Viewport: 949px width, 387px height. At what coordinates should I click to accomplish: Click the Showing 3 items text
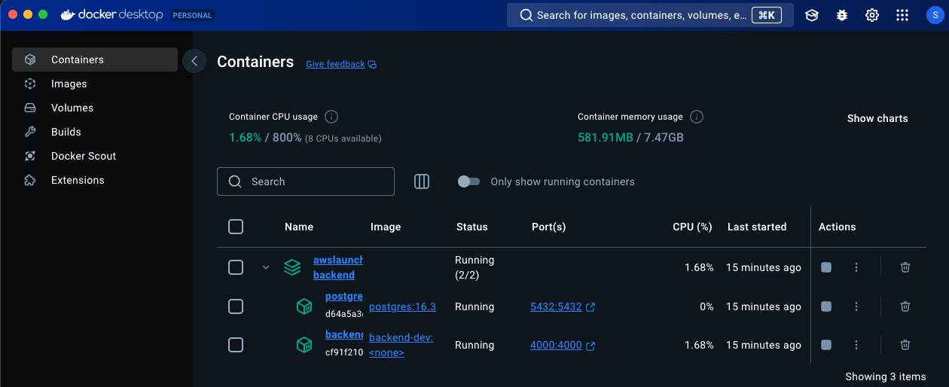pyautogui.click(x=886, y=376)
